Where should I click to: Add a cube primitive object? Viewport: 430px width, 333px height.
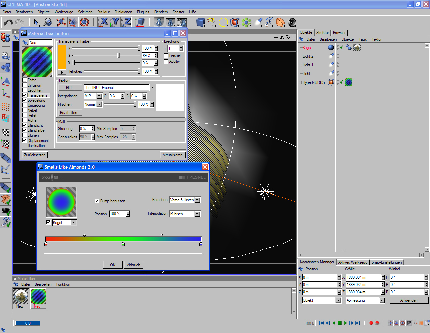coord(201,22)
